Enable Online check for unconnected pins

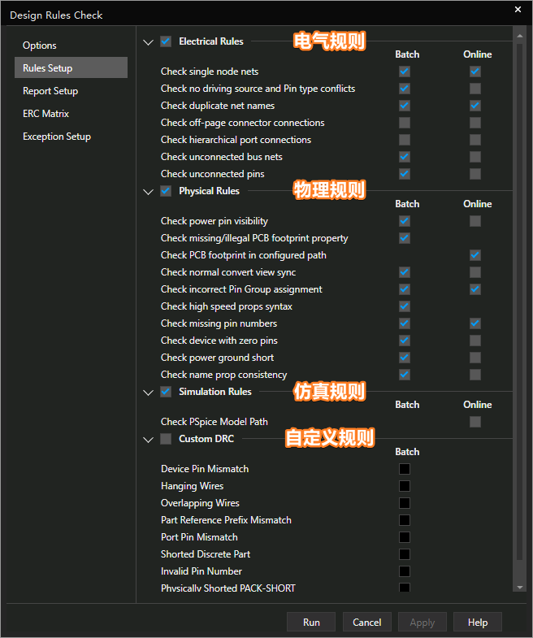475,174
